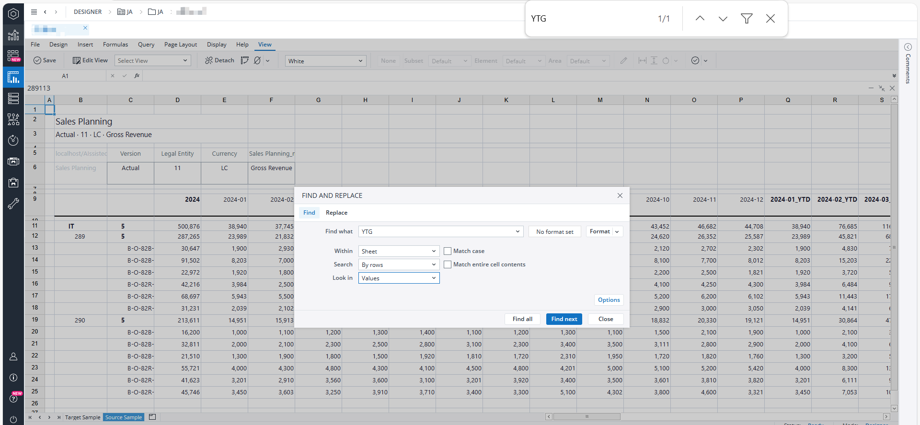Click the Find all button
920x425 pixels.
tap(522, 319)
